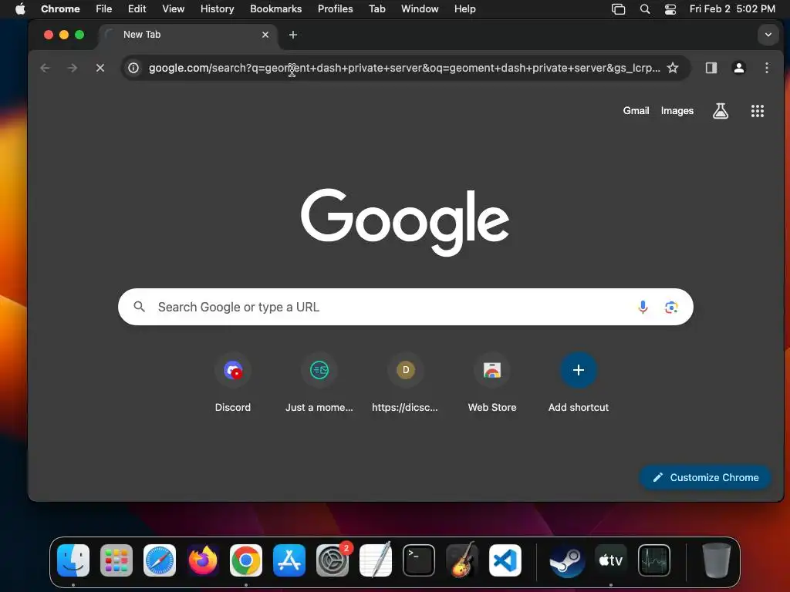Show the date and time panel
The width and height of the screenshot is (790, 592).
click(732, 9)
